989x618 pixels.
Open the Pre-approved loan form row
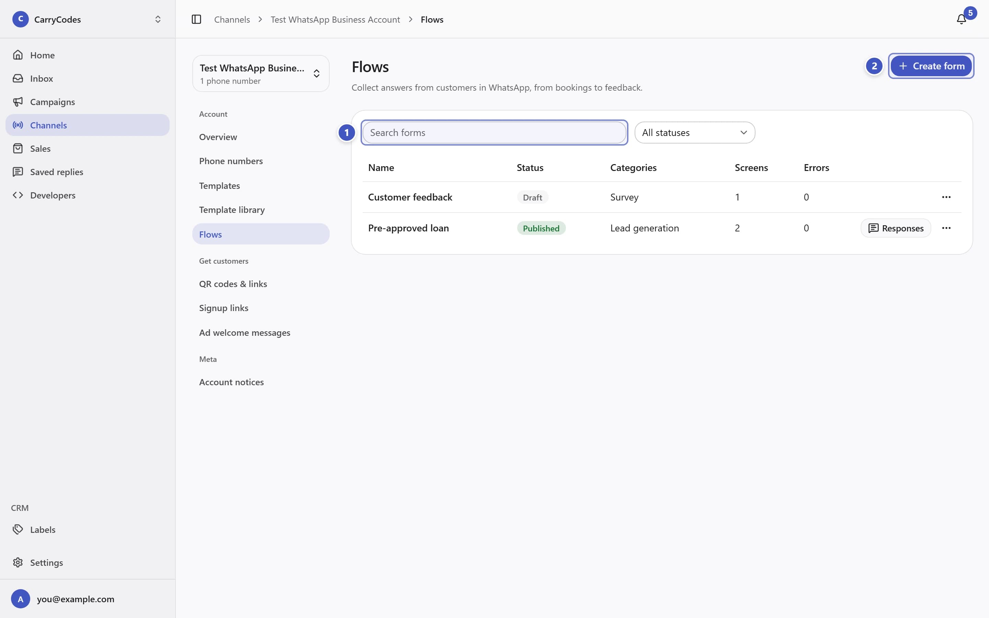tap(662, 228)
